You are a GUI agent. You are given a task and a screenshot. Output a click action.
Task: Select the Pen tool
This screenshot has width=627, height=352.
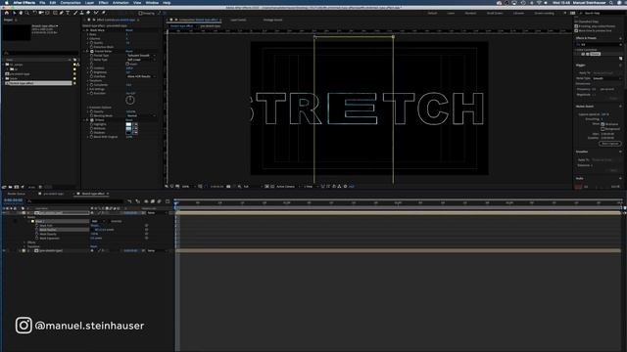(x=61, y=13)
